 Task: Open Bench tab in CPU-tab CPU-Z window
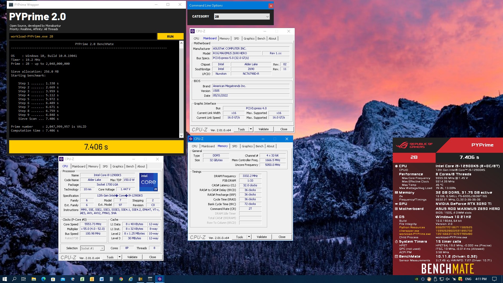click(x=130, y=166)
